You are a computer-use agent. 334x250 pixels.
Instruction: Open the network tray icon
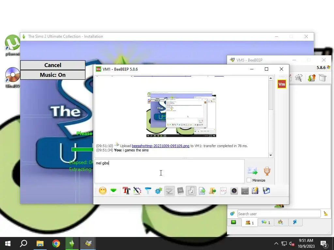coord(284,243)
